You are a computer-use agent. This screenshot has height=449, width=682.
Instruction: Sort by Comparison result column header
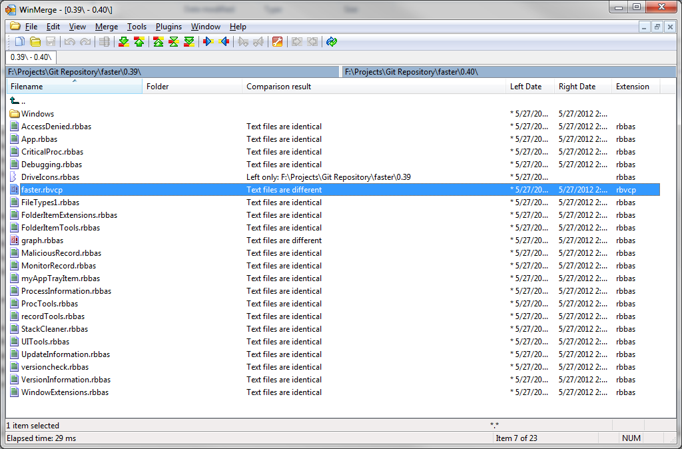click(x=374, y=86)
